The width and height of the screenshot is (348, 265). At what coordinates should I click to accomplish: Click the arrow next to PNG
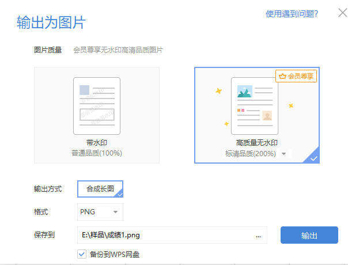(115, 213)
